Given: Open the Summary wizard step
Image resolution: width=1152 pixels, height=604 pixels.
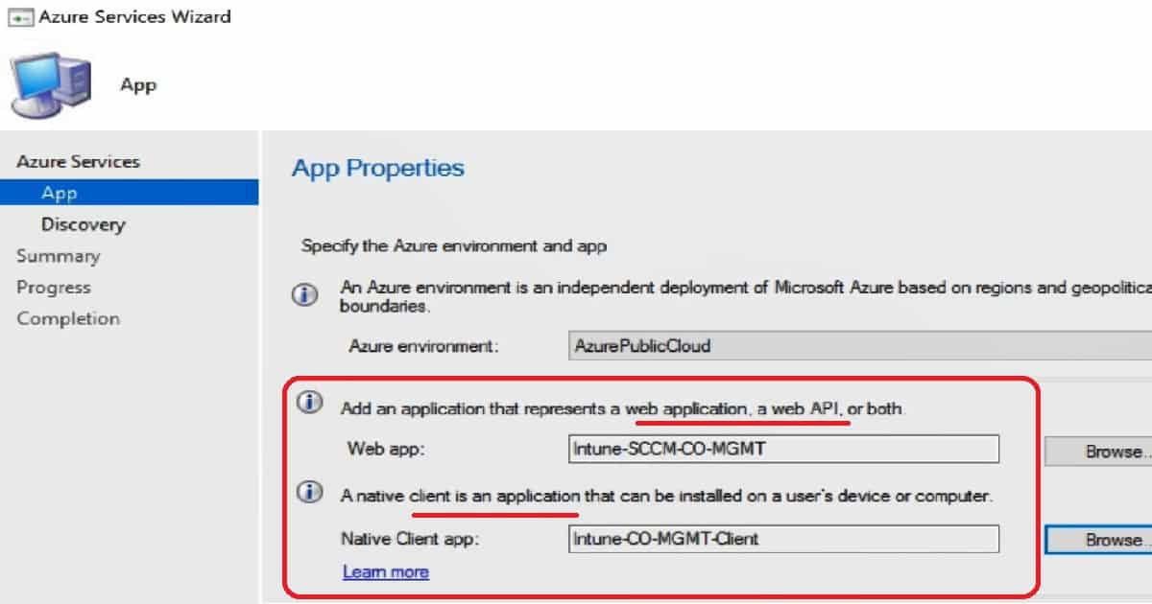Looking at the screenshot, I should point(59,256).
